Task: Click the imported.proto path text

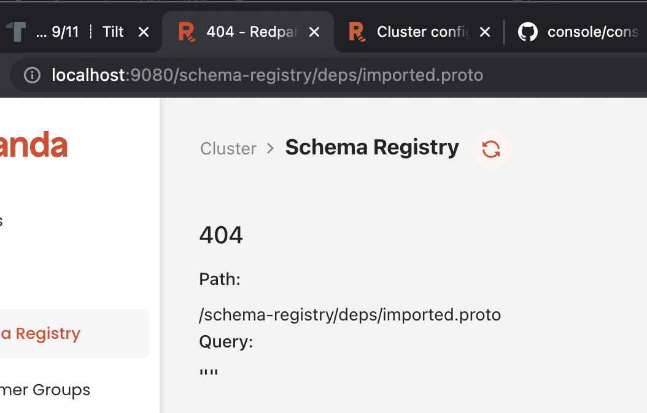Action: tap(349, 314)
